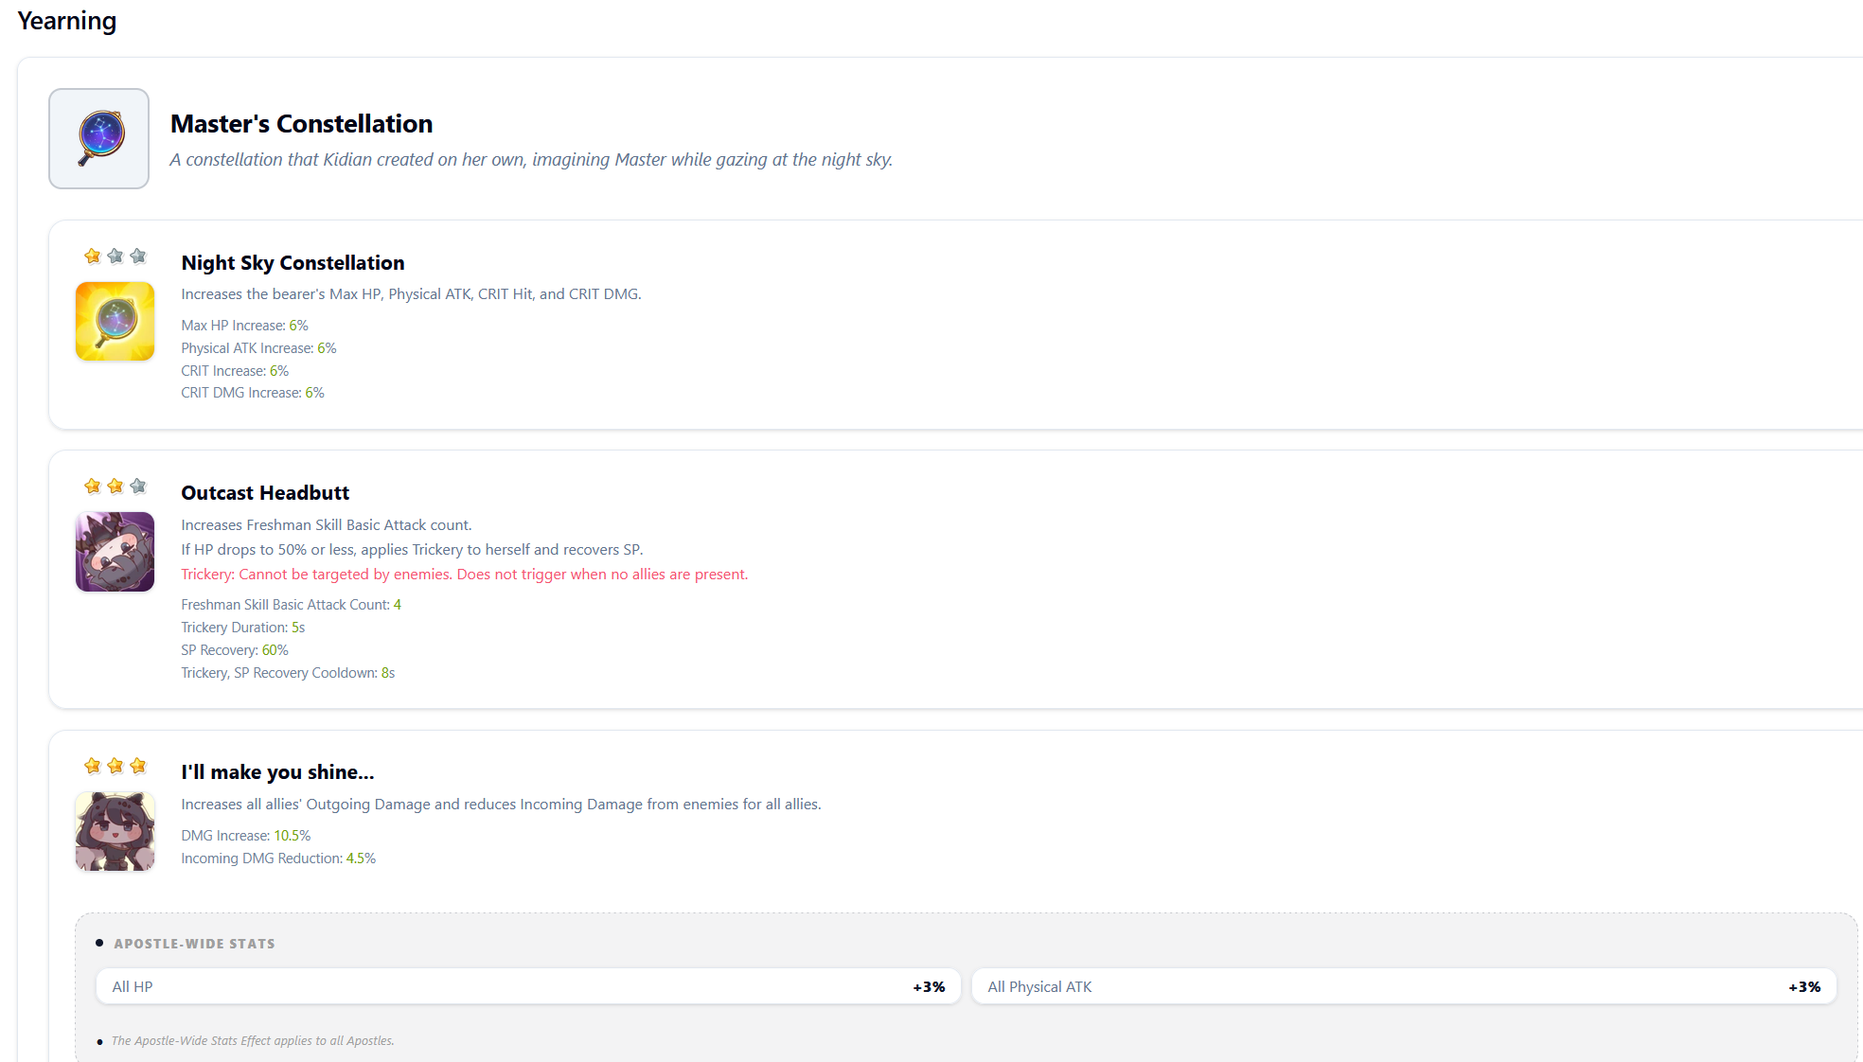Click the italic Kidian constellation description
Image resolution: width=1863 pixels, height=1062 pixels.
coord(531,160)
